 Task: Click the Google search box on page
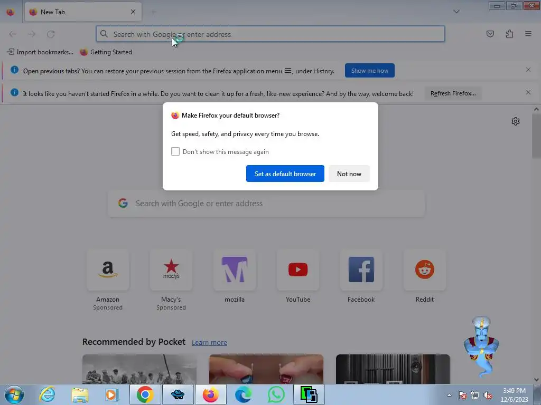tap(266, 204)
